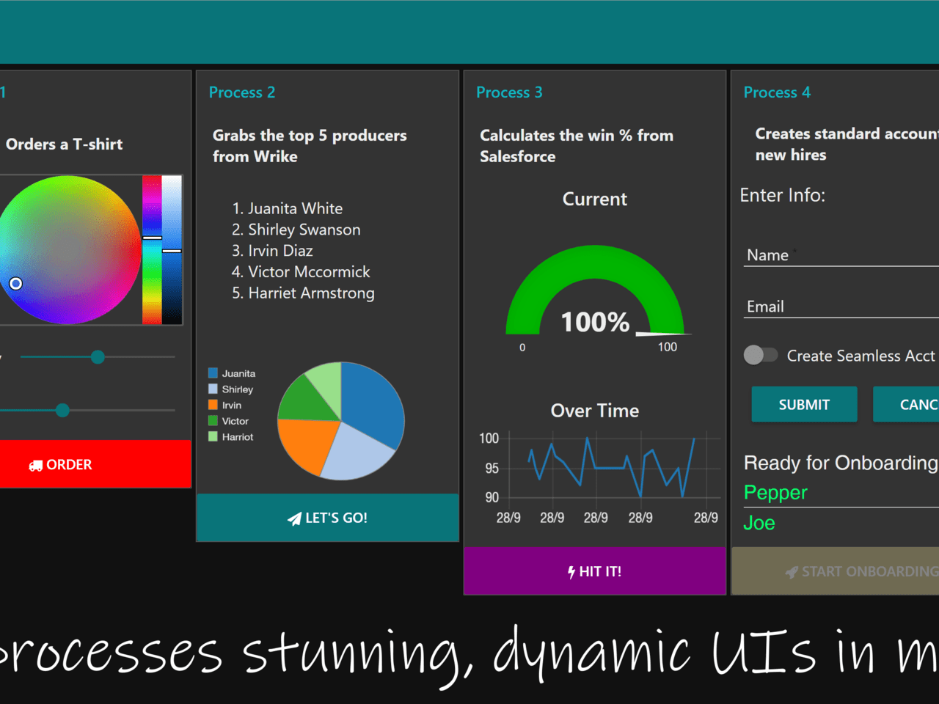Click the circular selector on the color wheel
Screen dimensions: 939x704
coord(15,284)
